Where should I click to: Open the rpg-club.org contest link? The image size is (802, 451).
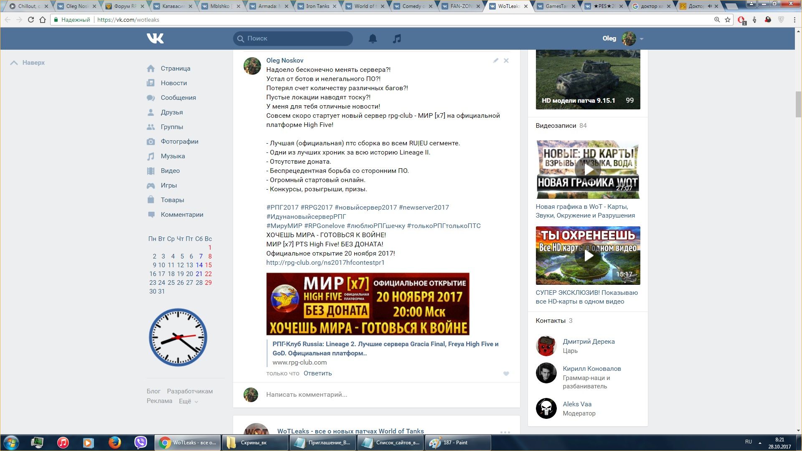(325, 263)
